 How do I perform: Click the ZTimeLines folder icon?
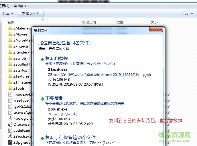10,82
